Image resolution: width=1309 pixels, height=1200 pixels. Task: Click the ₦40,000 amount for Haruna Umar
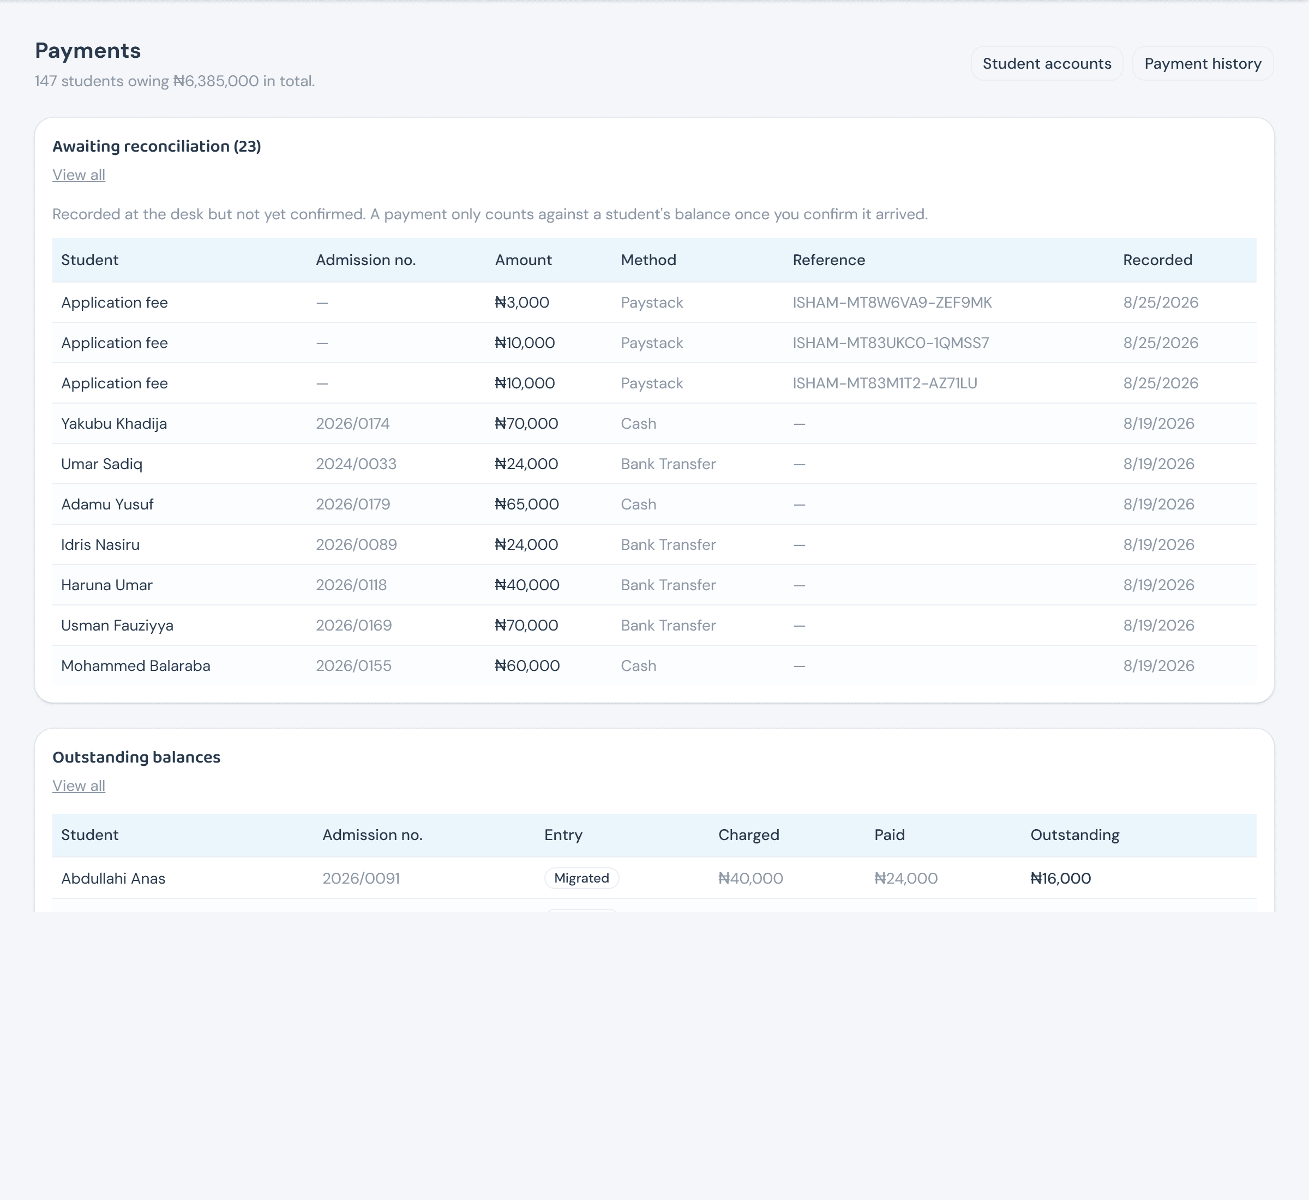(527, 584)
